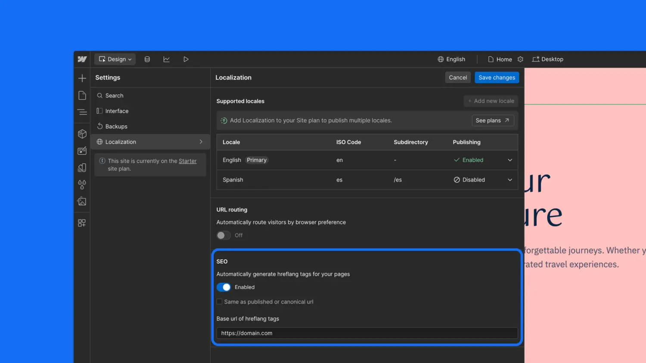Click the Primary badge
Screen dimensions: 646x363
point(257,160)
